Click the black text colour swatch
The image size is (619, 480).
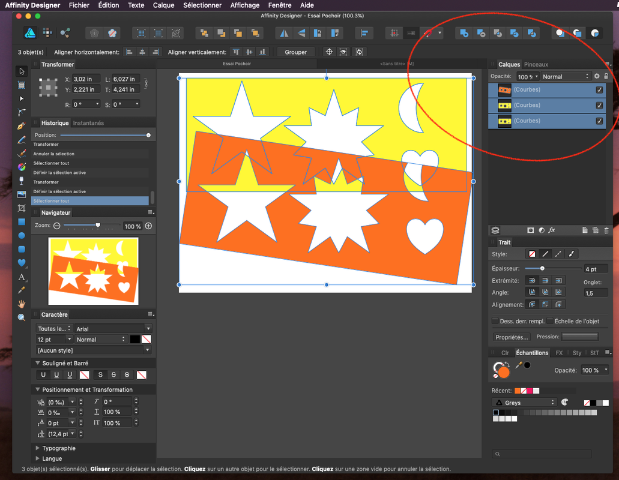pos(135,339)
